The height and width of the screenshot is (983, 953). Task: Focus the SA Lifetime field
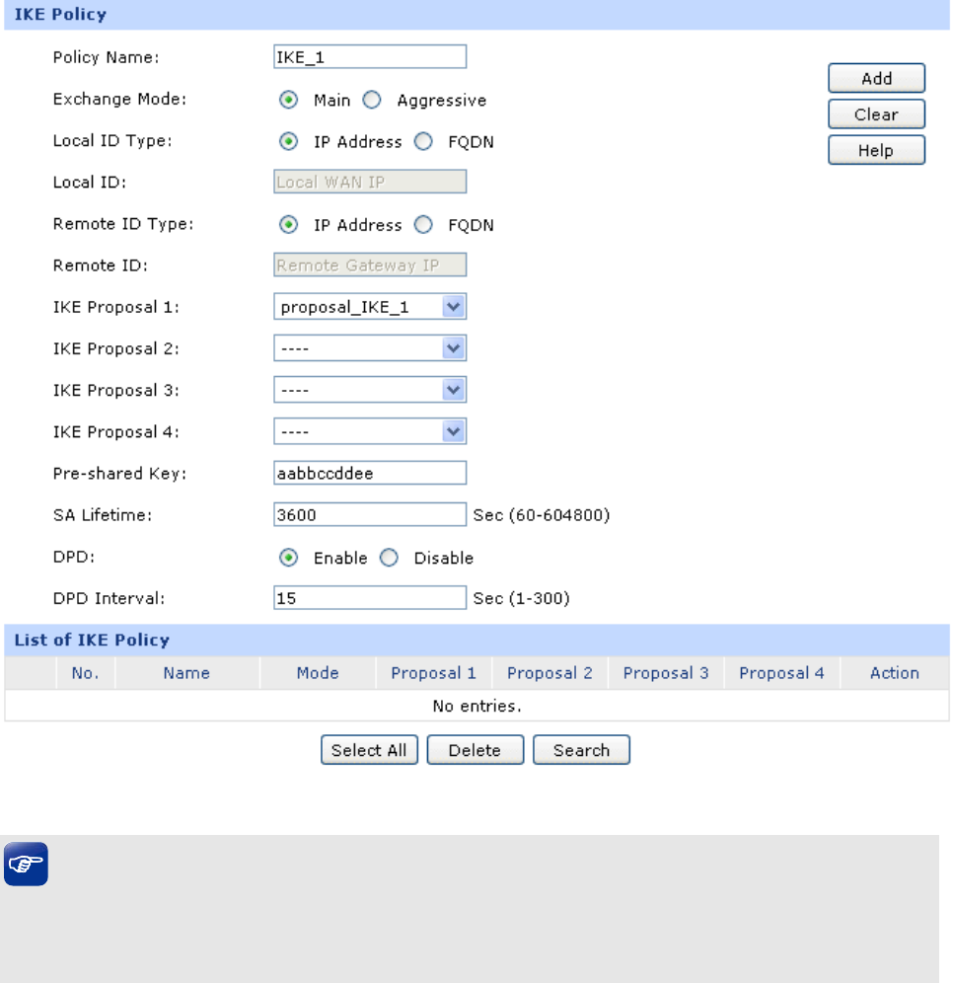pos(370,515)
